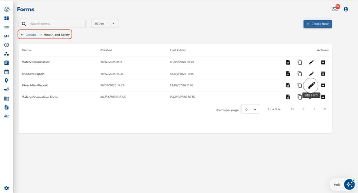Archive the Near Miss Report form

pyautogui.click(x=323, y=85)
